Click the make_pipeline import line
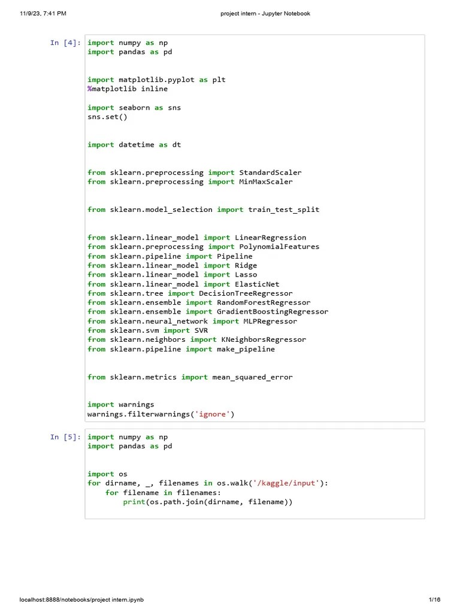 point(181,349)
